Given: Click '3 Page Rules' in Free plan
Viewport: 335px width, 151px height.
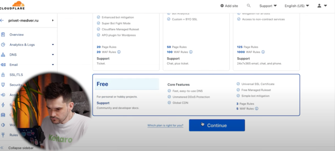Looking at the screenshot, I should 245,104.
